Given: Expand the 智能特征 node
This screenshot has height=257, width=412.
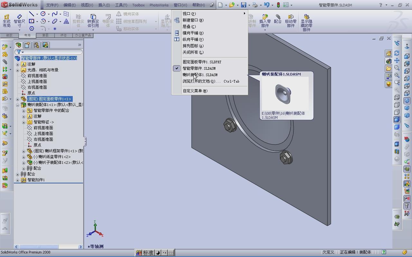Looking at the screenshot, I should [x=24, y=122].
